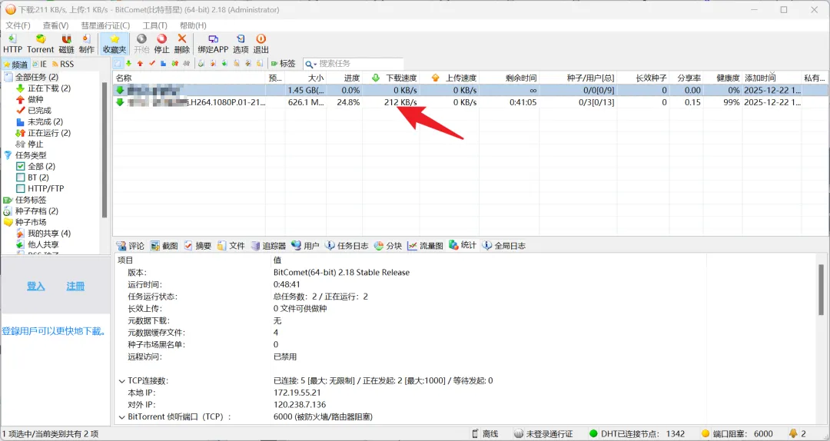Open the 追踪器 tracker tab
This screenshot has width=830, height=441.
coord(268,246)
